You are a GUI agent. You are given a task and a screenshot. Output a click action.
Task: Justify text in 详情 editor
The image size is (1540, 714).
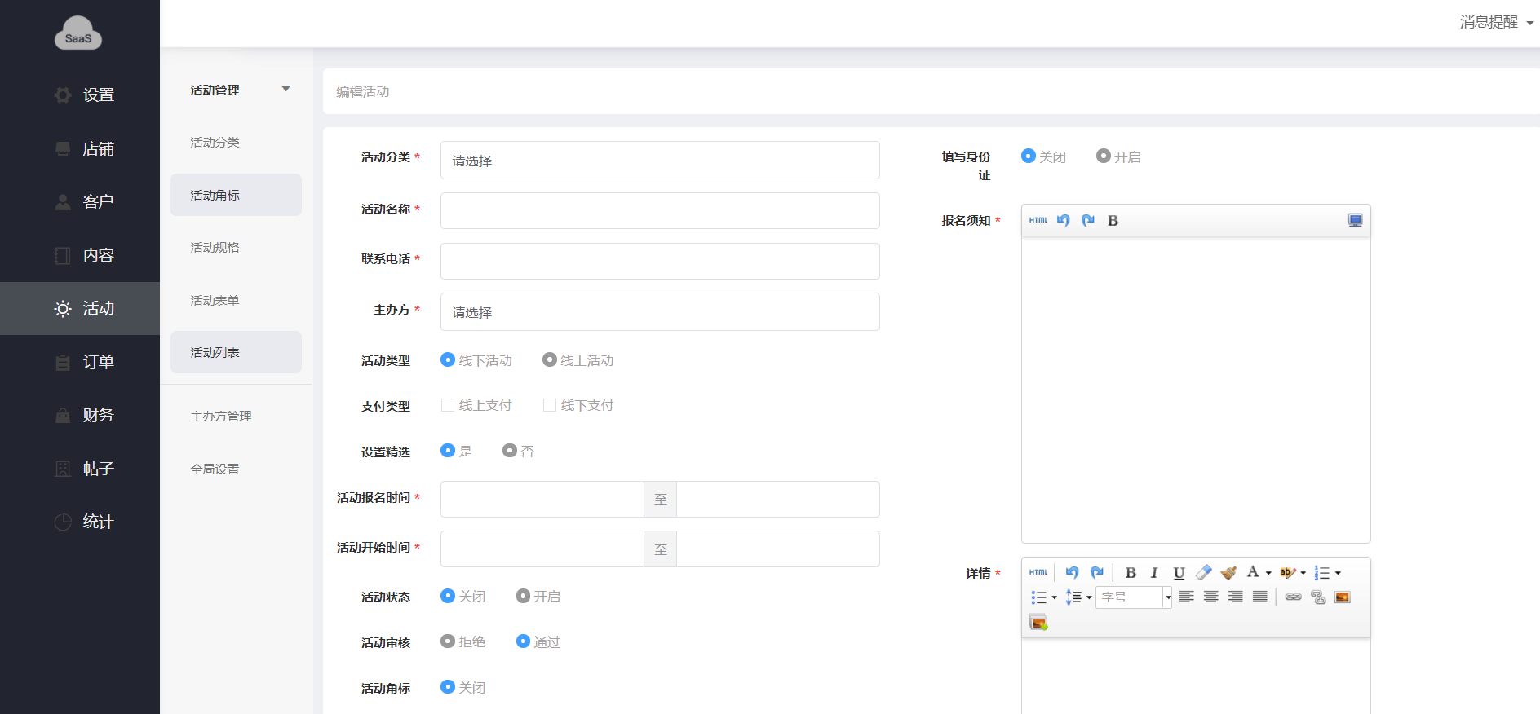(1260, 597)
